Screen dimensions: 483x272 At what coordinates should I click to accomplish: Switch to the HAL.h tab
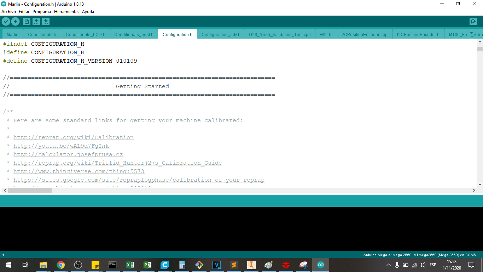[325, 34]
